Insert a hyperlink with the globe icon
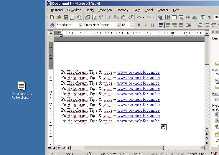This screenshot has width=219, height=155. point(161,17)
